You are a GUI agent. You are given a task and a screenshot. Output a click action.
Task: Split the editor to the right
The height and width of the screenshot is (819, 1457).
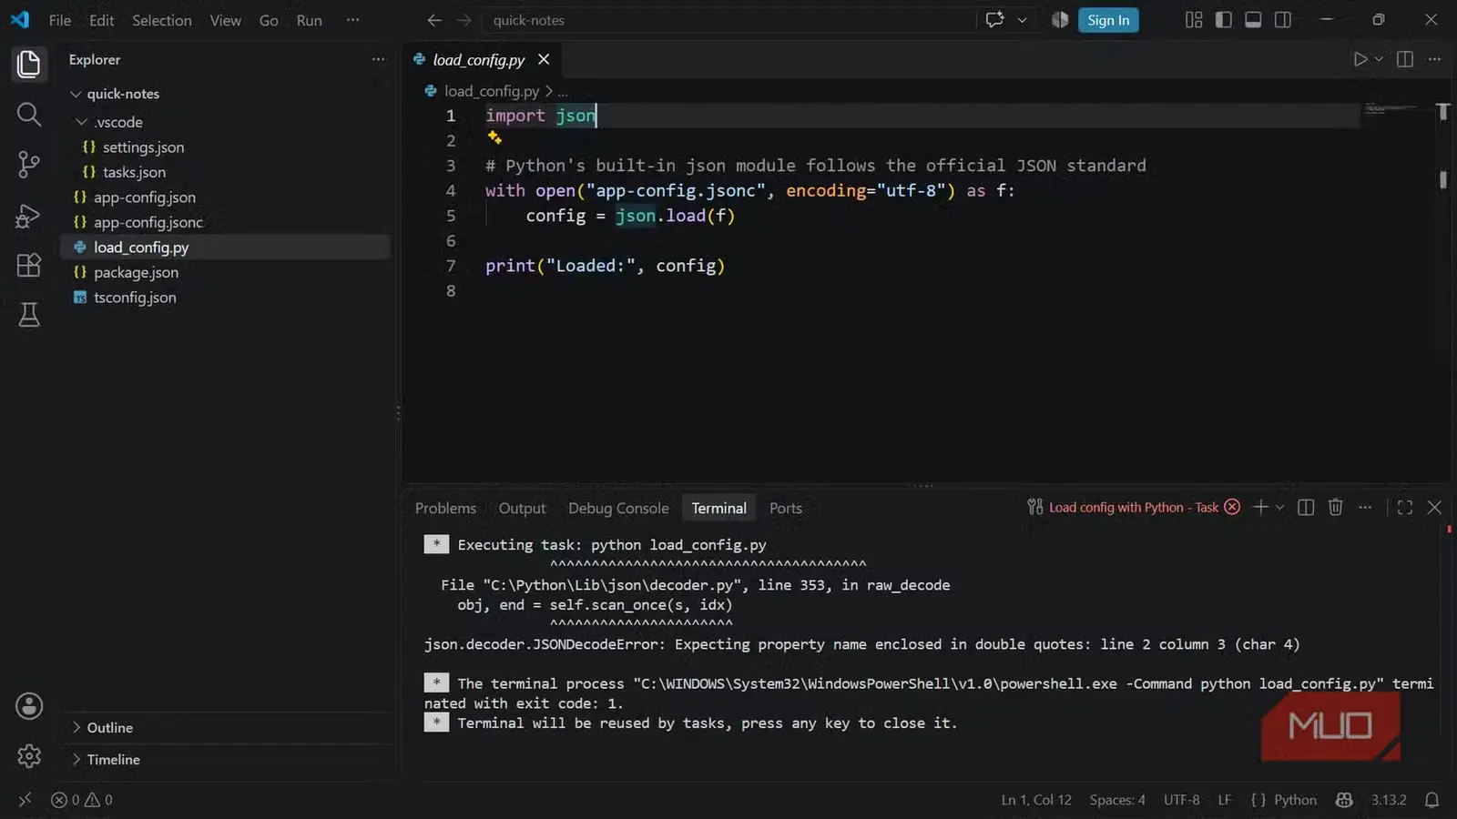click(1405, 59)
